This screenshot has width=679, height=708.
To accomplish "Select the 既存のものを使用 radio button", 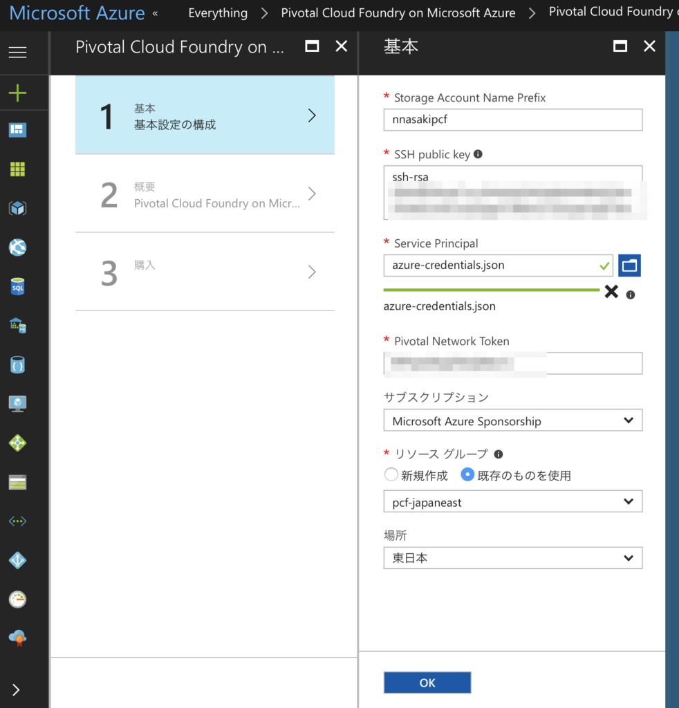I will [x=468, y=475].
